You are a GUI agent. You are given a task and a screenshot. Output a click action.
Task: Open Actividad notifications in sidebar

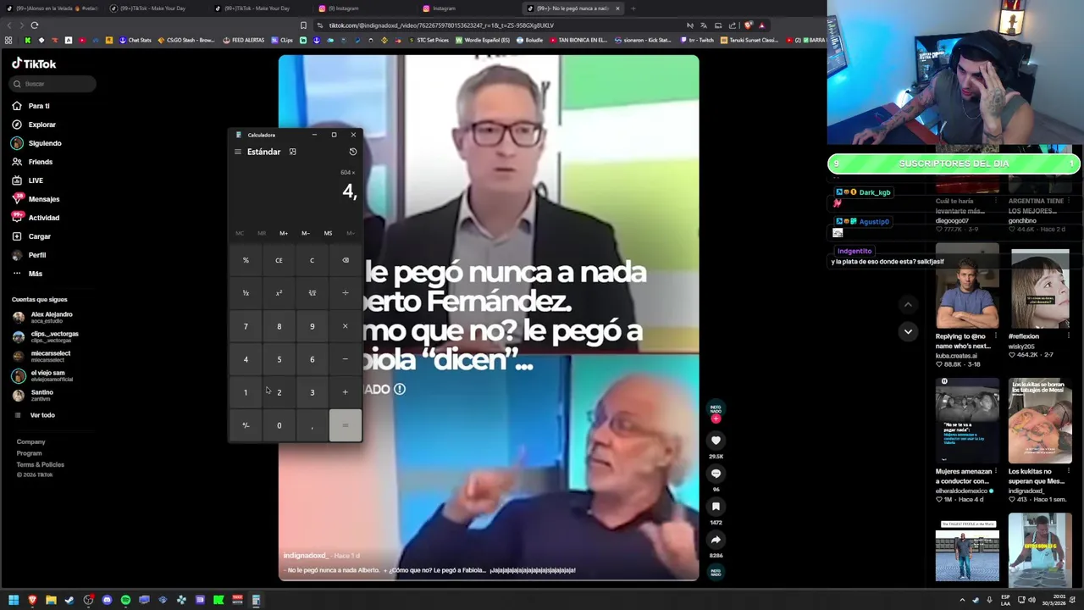point(43,218)
